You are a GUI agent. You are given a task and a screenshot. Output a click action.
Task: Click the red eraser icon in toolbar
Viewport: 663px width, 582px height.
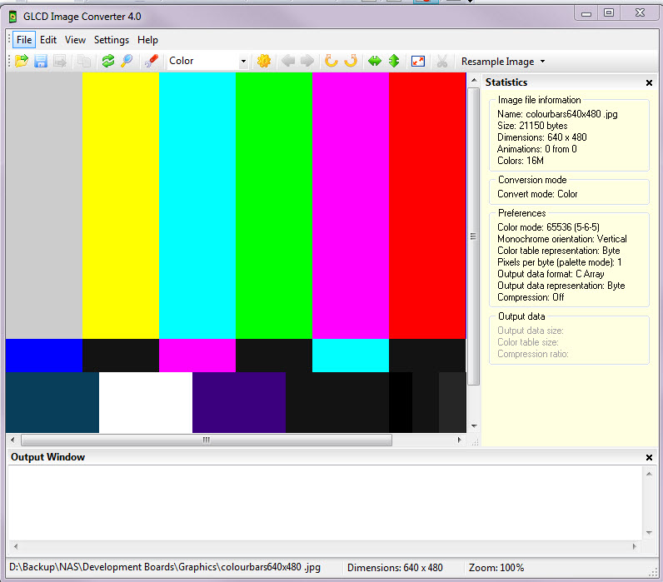tap(151, 61)
